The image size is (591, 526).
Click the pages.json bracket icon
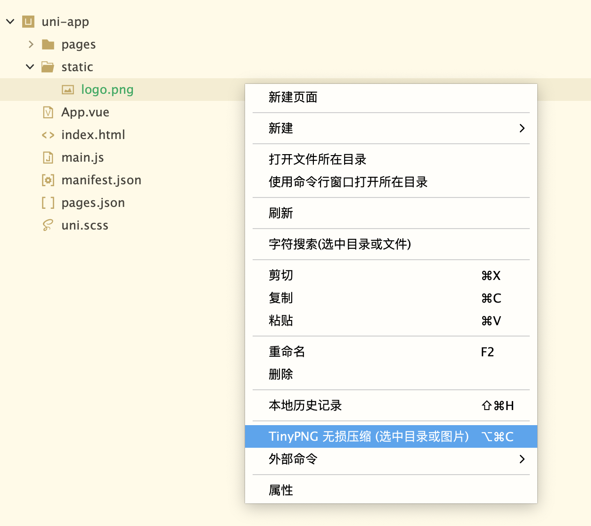click(48, 203)
